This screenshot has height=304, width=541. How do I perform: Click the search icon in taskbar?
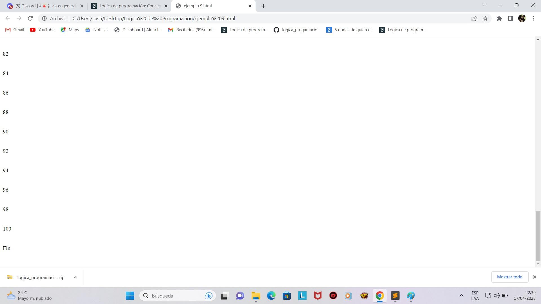(x=146, y=296)
